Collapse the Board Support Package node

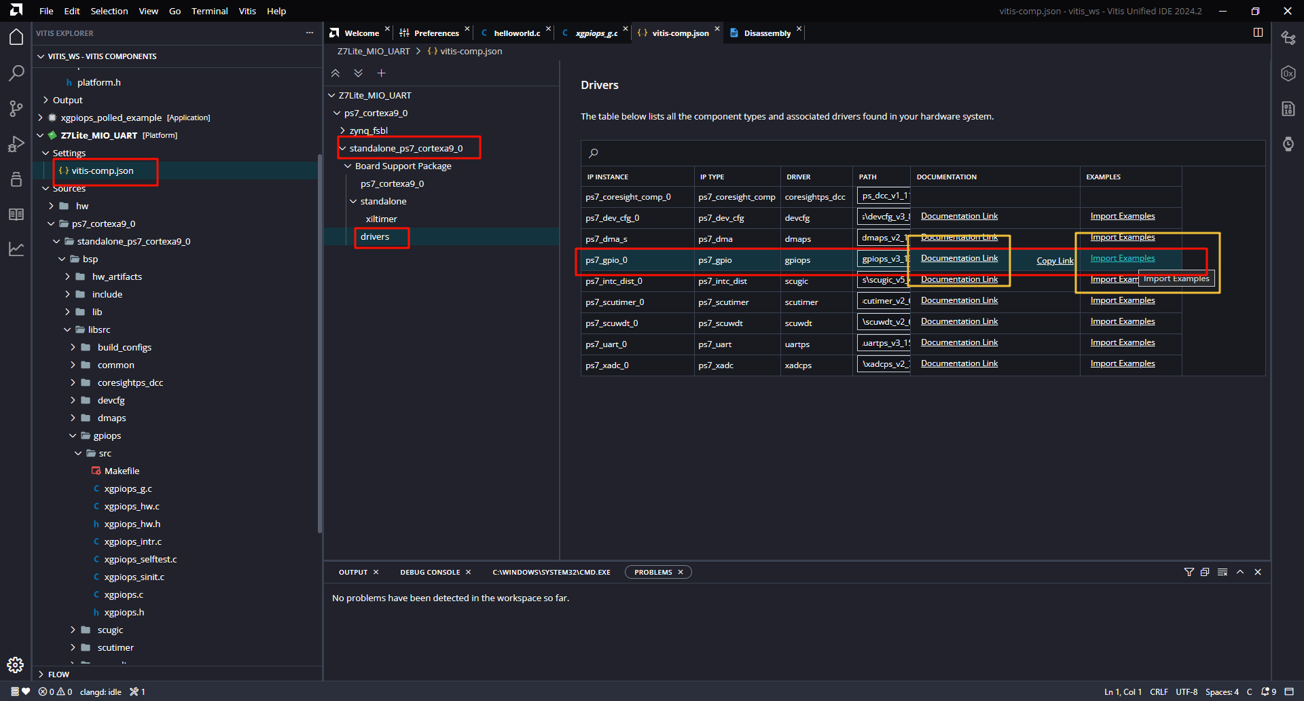348,166
